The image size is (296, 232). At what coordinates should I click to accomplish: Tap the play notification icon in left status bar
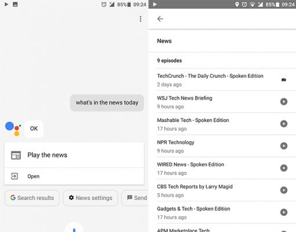6,4
